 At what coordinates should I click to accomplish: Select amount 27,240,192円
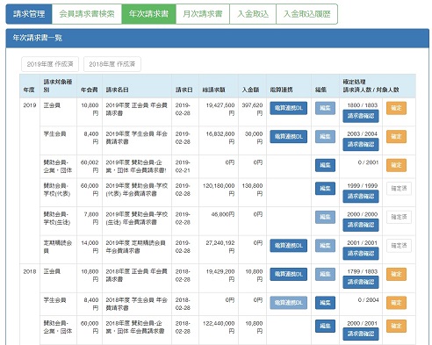pos(220,247)
